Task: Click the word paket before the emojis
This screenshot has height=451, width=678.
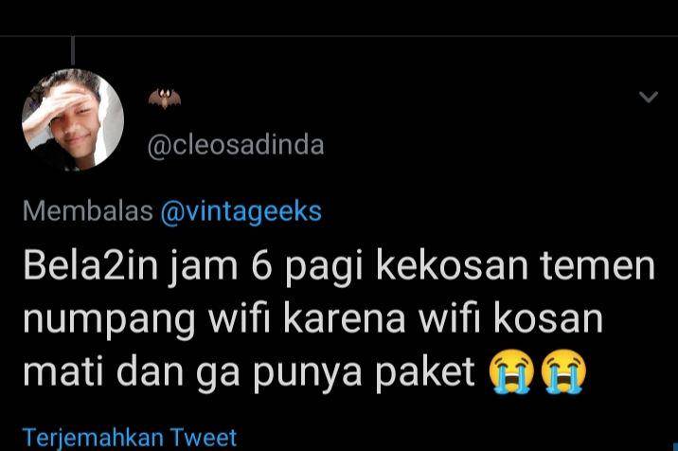Action: 425,372
